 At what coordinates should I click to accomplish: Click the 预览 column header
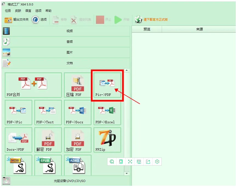[147, 29]
